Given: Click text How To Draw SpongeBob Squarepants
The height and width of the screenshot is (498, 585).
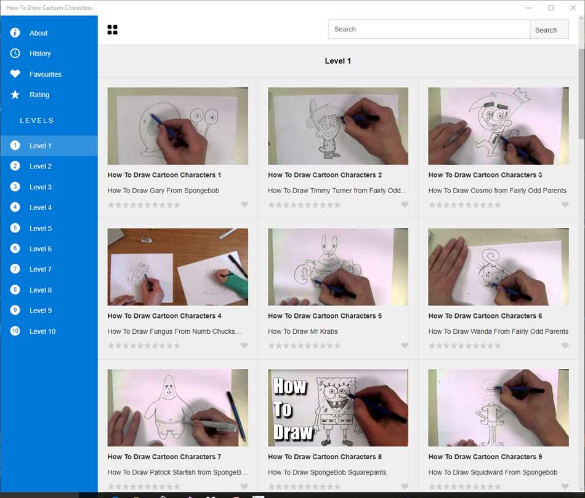Looking at the screenshot, I should pos(327,472).
